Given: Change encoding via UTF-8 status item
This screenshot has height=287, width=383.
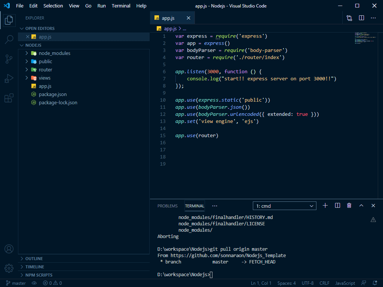Looking at the screenshot, I should point(307,283).
